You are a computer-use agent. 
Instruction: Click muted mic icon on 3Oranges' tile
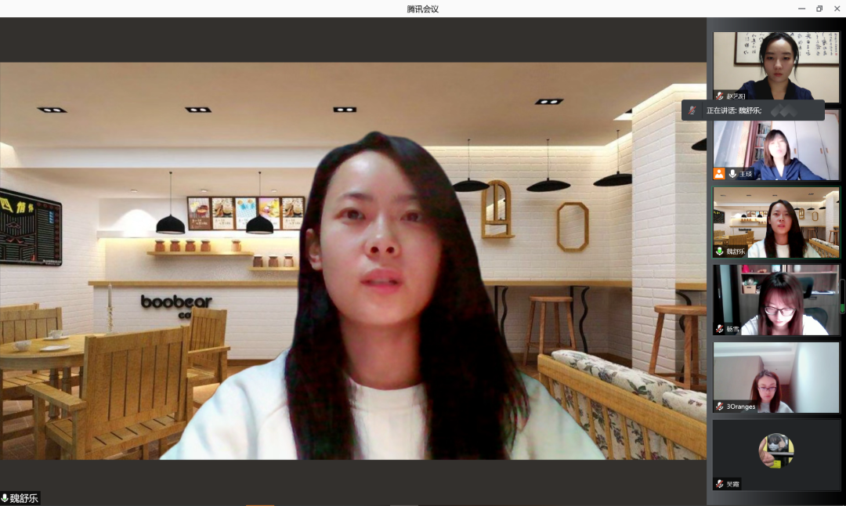coord(720,407)
